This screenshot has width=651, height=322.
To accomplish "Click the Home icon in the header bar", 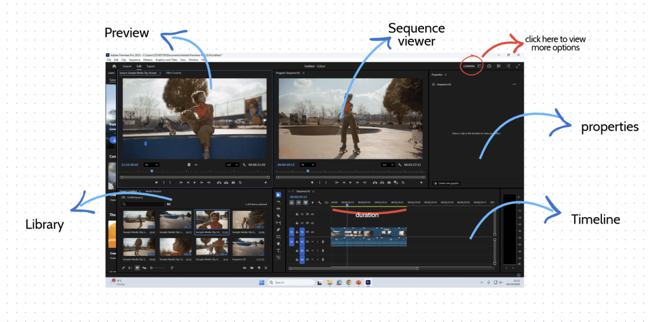I will click(x=114, y=66).
